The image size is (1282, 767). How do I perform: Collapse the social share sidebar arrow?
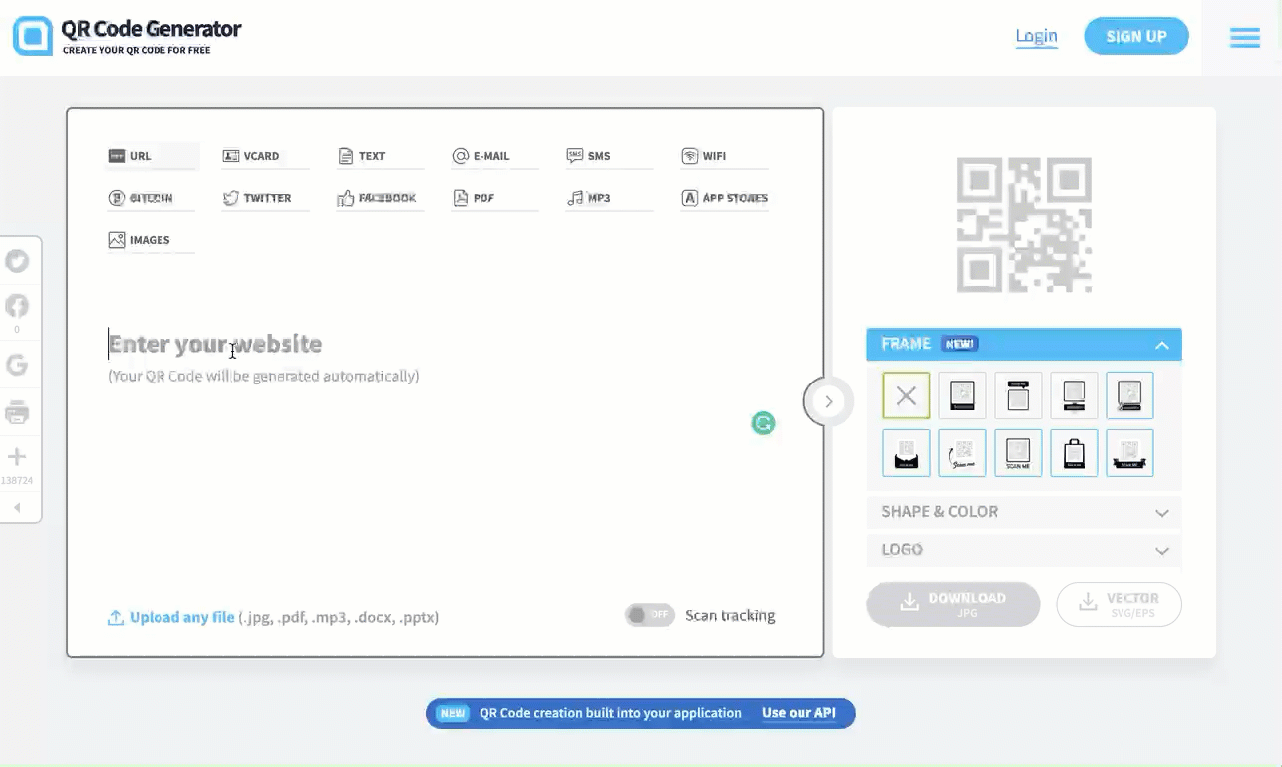[17, 508]
